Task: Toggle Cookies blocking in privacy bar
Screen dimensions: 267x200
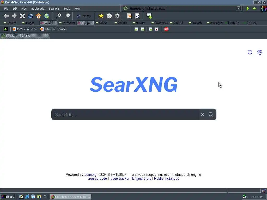Action: (10, 23)
